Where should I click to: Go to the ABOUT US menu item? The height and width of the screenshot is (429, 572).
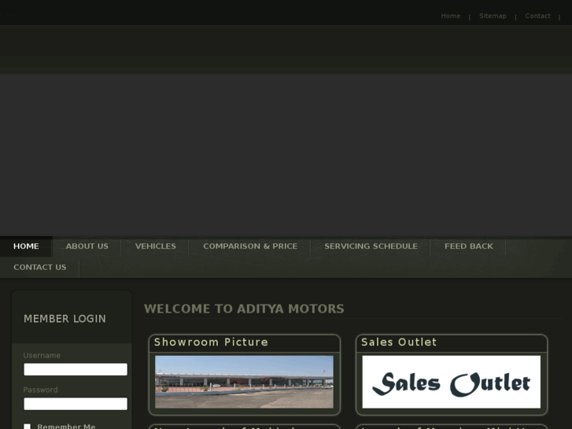[x=87, y=246]
